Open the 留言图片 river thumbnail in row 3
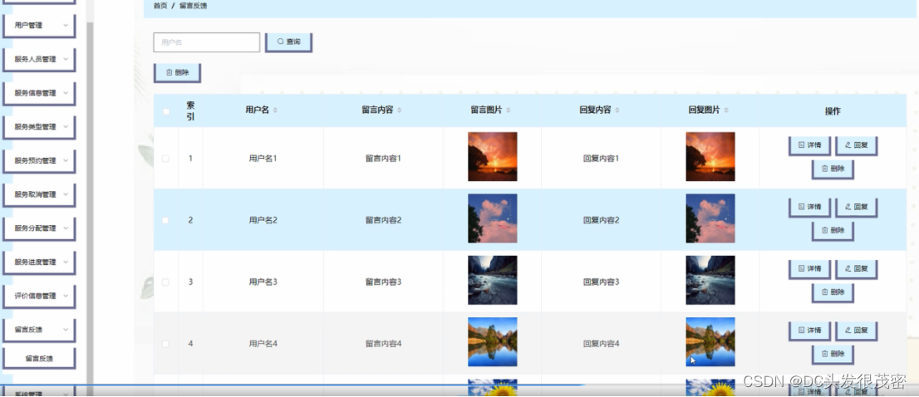This screenshot has height=397, width=919. coord(492,281)
